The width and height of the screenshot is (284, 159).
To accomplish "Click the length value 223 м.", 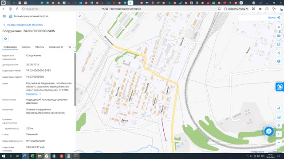I will point(30,129).
